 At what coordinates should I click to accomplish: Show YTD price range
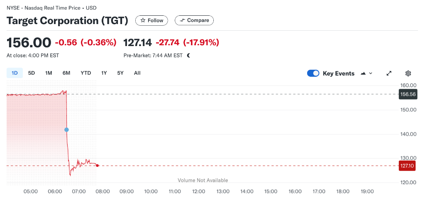pos(85,73)
